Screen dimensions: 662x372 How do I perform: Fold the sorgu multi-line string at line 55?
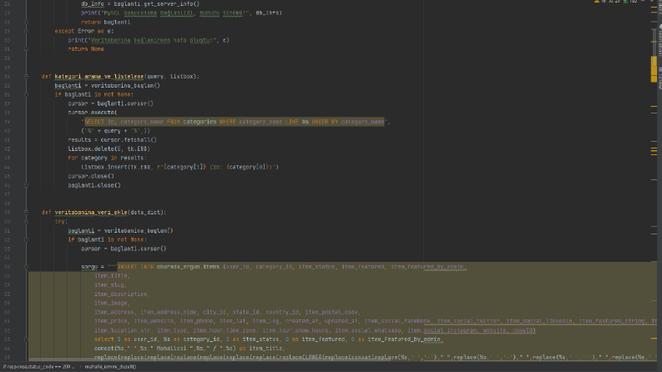point(26,267)
